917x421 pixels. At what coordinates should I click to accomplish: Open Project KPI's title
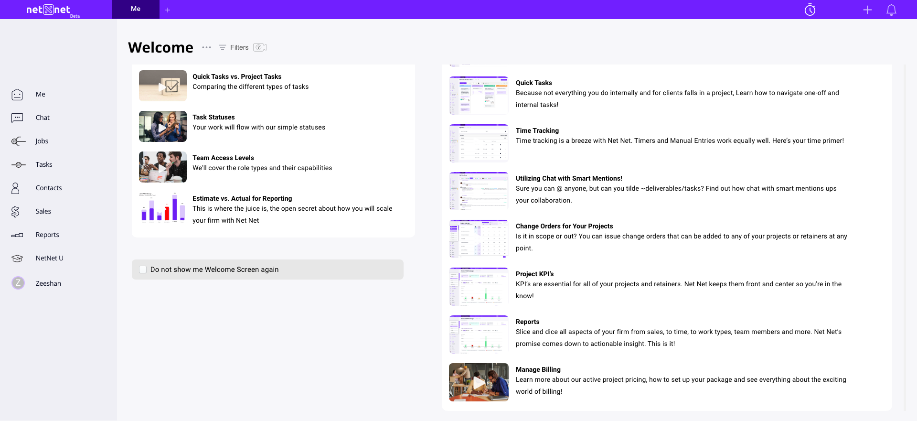[x=534, y=274]
